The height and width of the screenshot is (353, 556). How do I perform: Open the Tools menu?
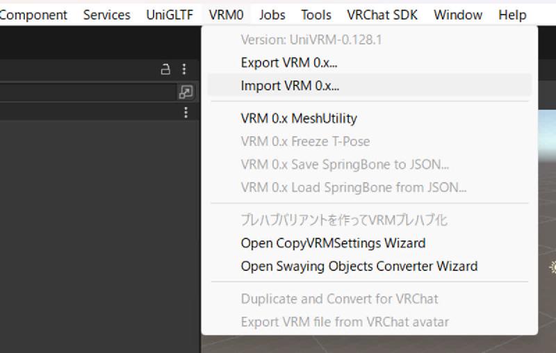316,15
